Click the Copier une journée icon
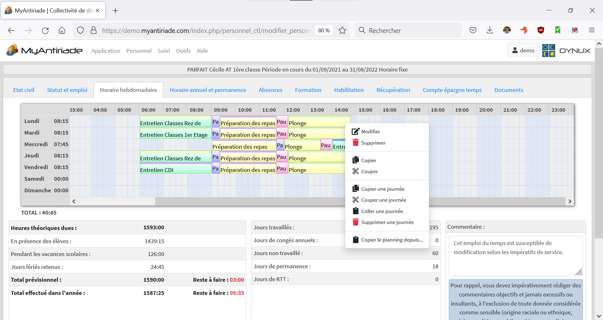 (x=355, y=189)
